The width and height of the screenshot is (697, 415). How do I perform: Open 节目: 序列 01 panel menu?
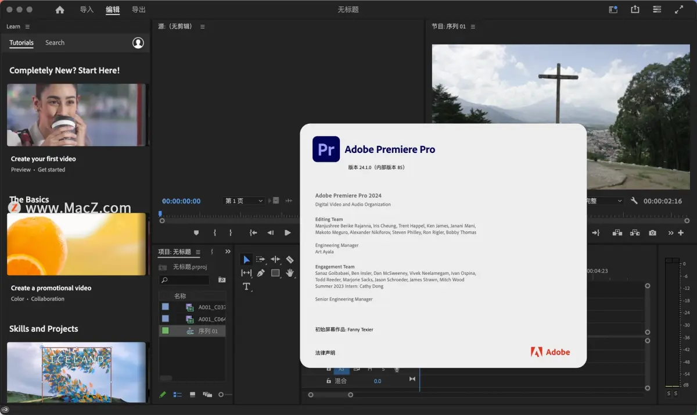tap(473, 27)
